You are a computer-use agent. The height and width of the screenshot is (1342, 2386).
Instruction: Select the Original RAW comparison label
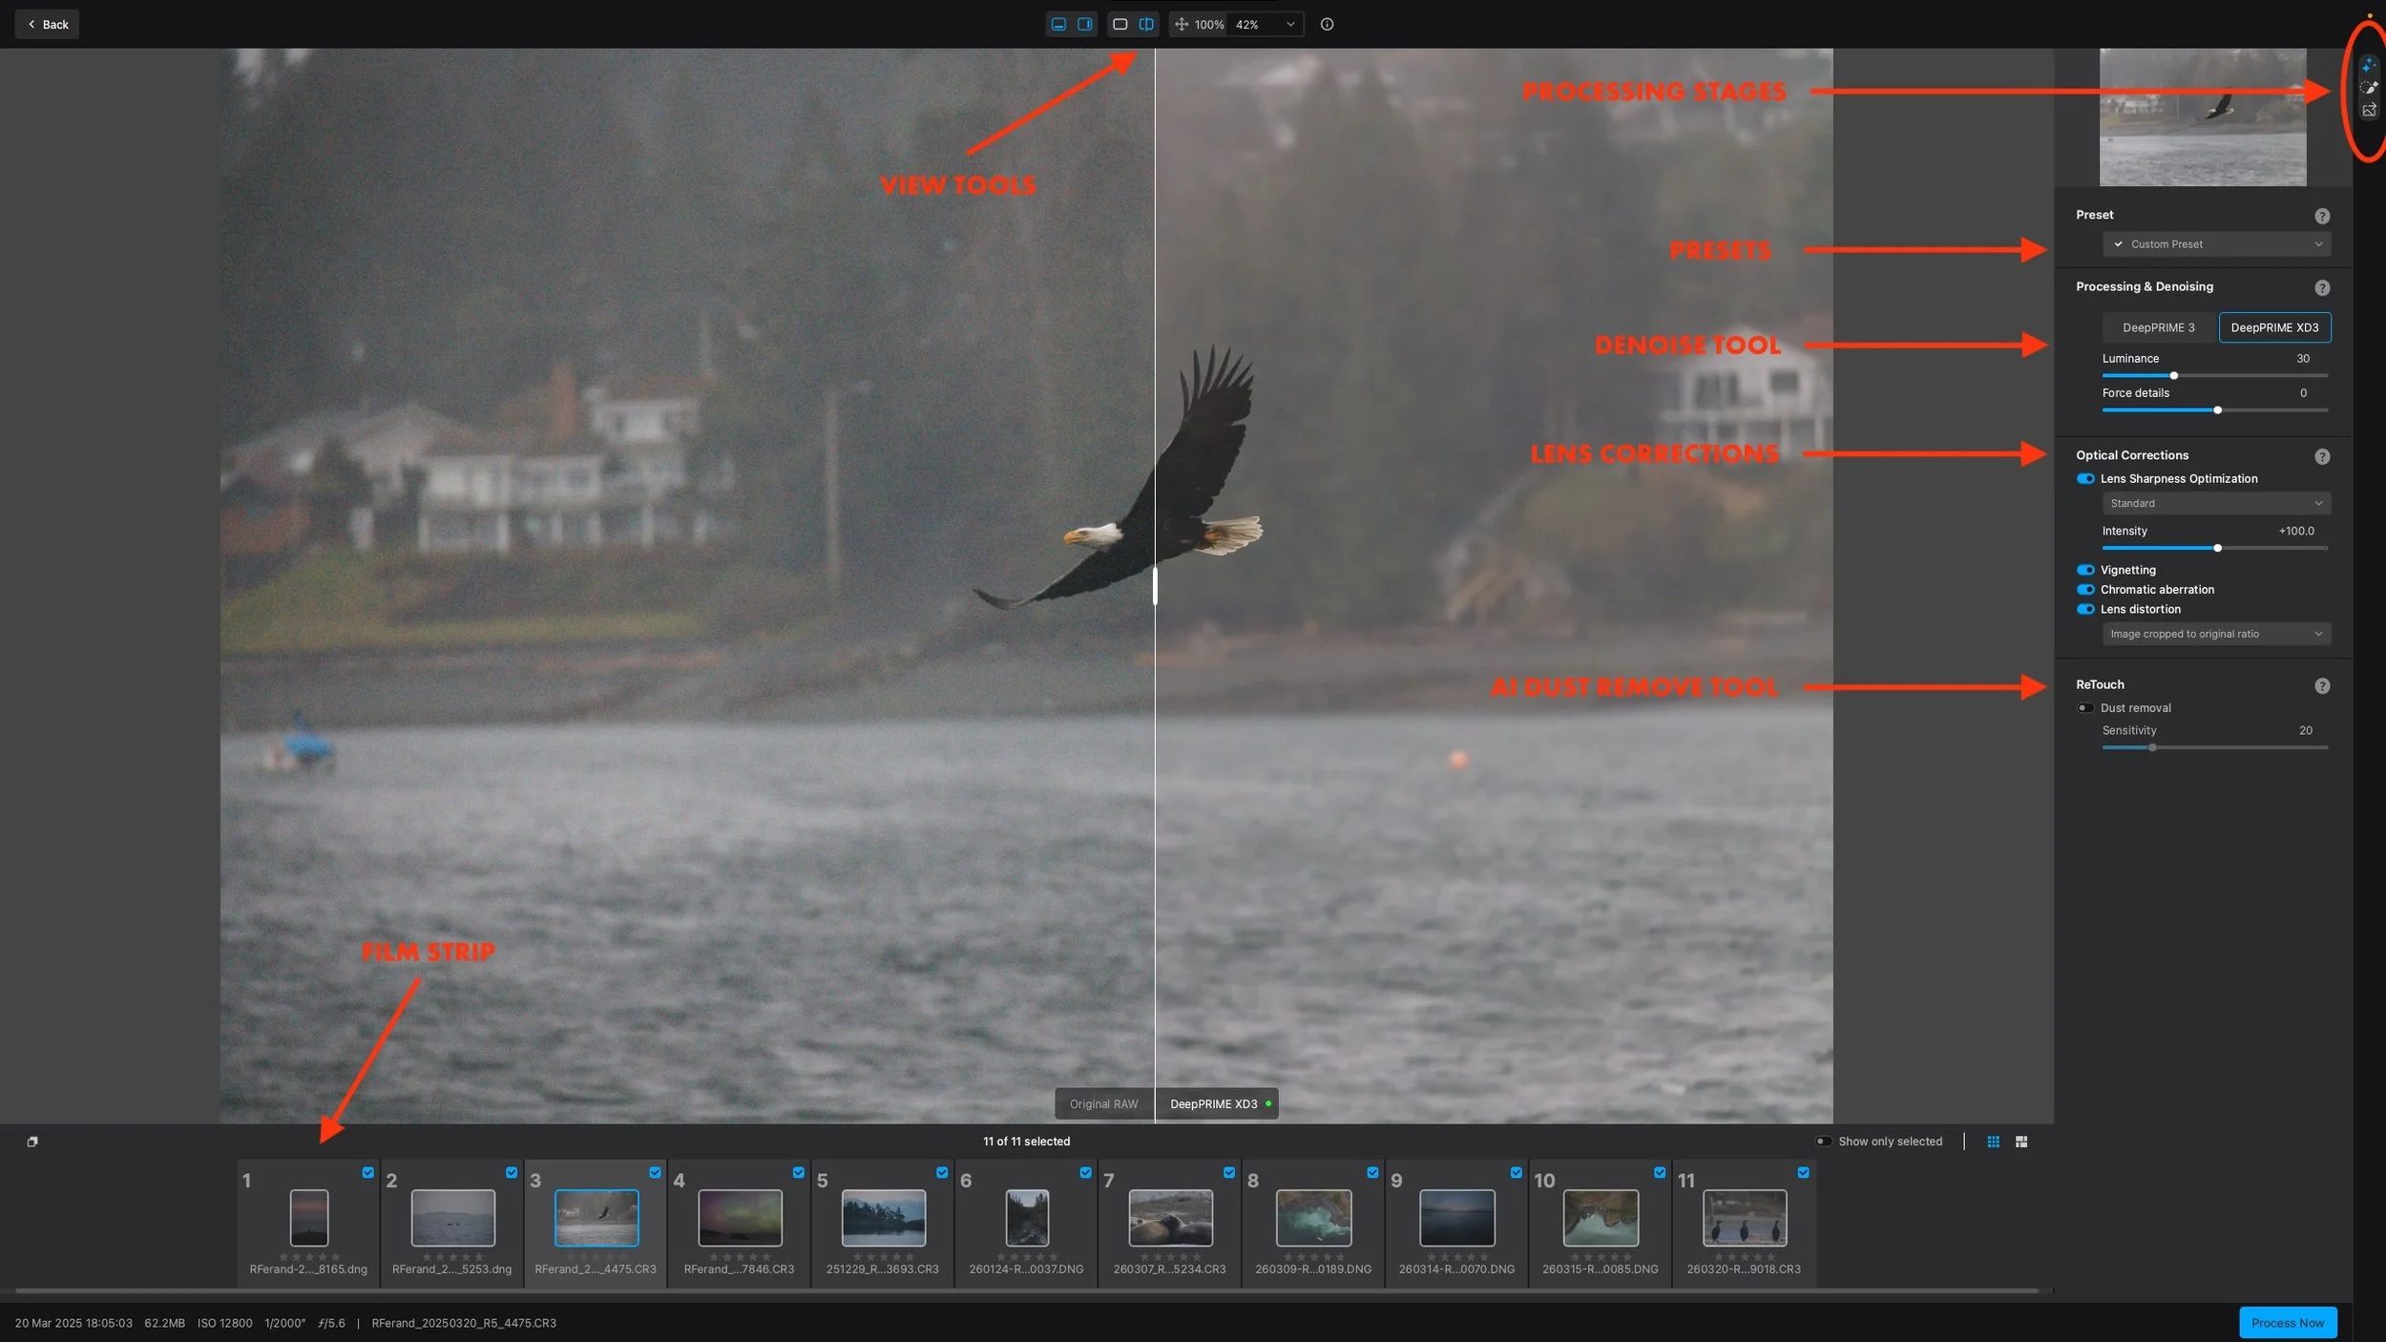click(x=1103, y=1103)
